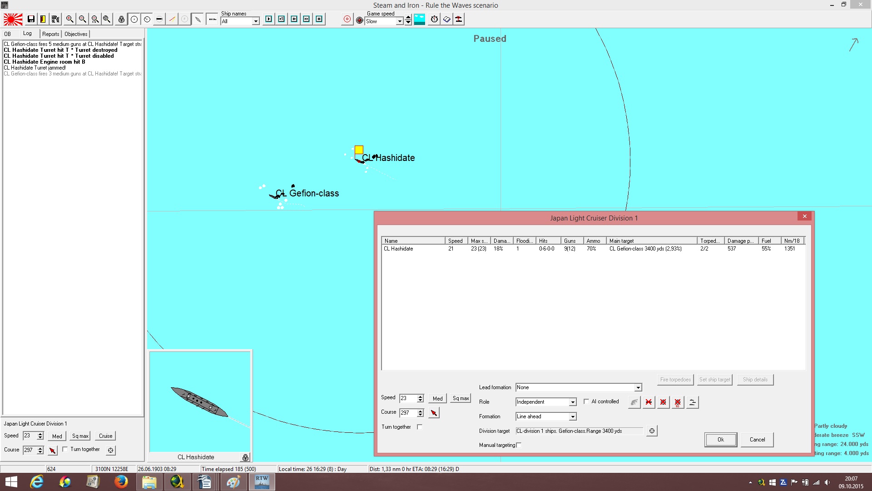Select the Log tab
Screen dimensions: 872x491
tap(27, 33)
